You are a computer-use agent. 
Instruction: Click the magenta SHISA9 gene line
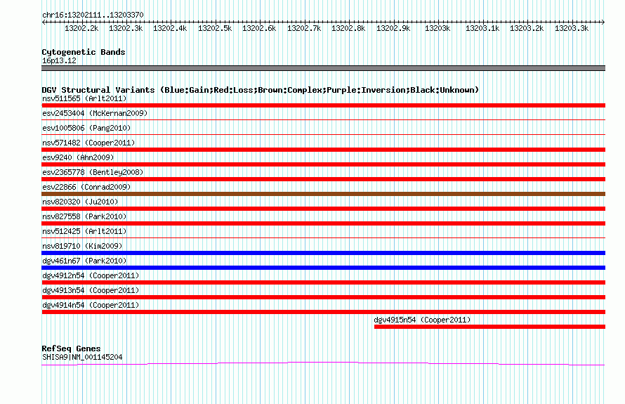pyautogui.click(x=323, y=363)
